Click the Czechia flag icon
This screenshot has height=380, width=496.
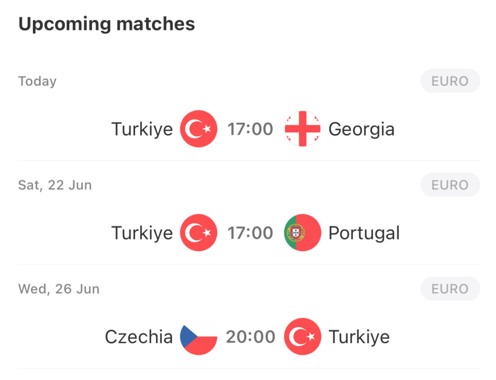click(x=199, y=337)
